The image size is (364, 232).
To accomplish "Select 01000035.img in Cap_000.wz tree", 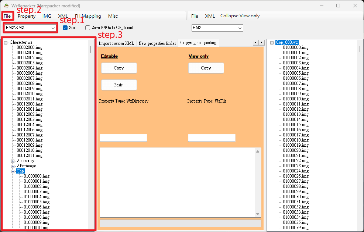I will [x=295, y=222].
